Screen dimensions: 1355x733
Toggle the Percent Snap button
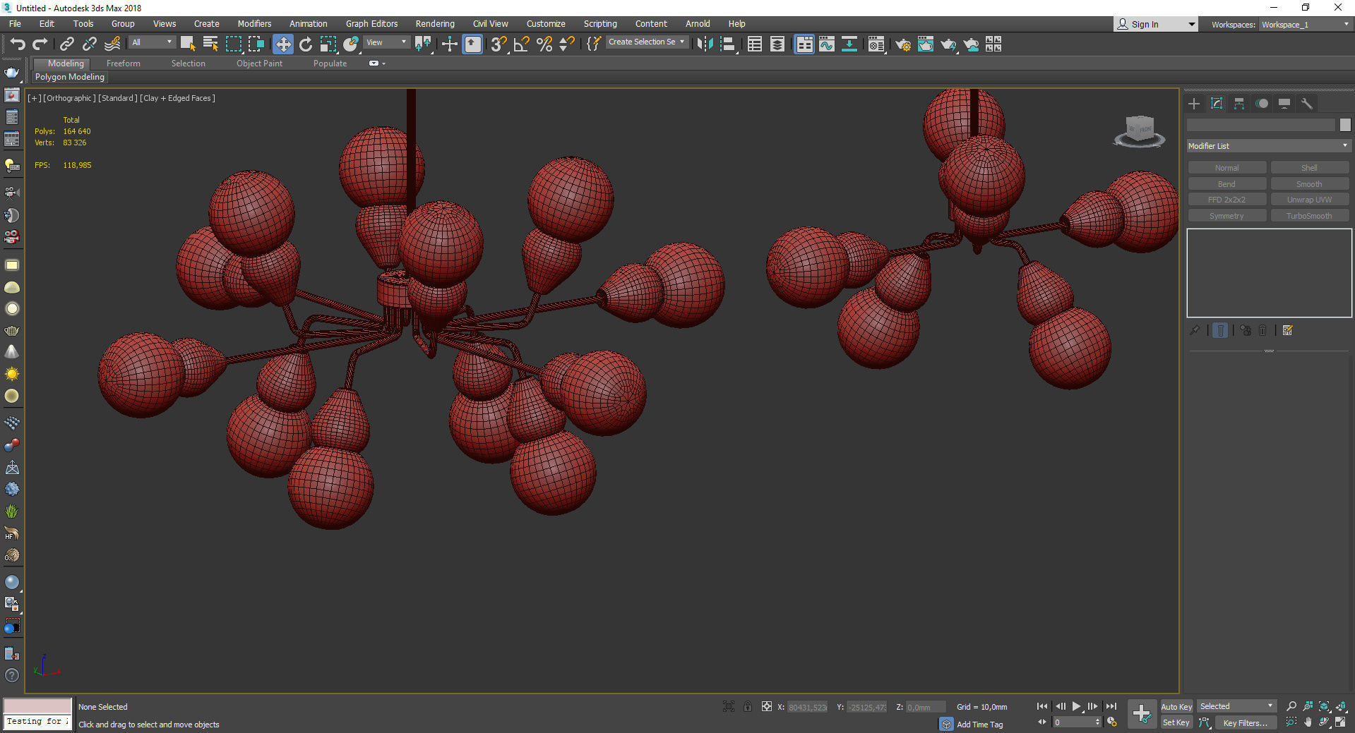click(544, 44)
